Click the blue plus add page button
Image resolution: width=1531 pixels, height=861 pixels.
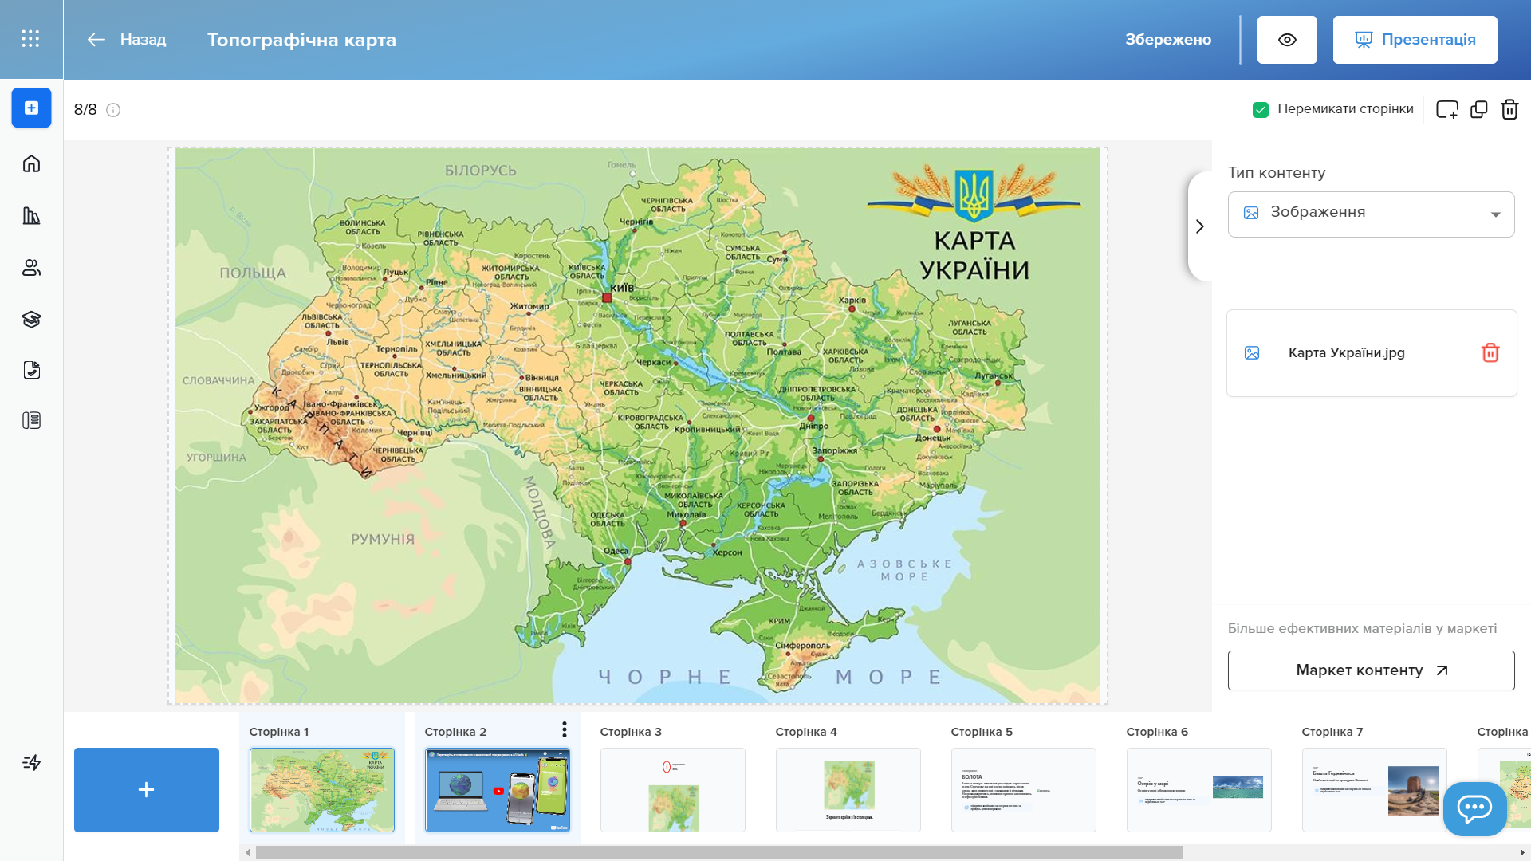(x=147, y=790)
